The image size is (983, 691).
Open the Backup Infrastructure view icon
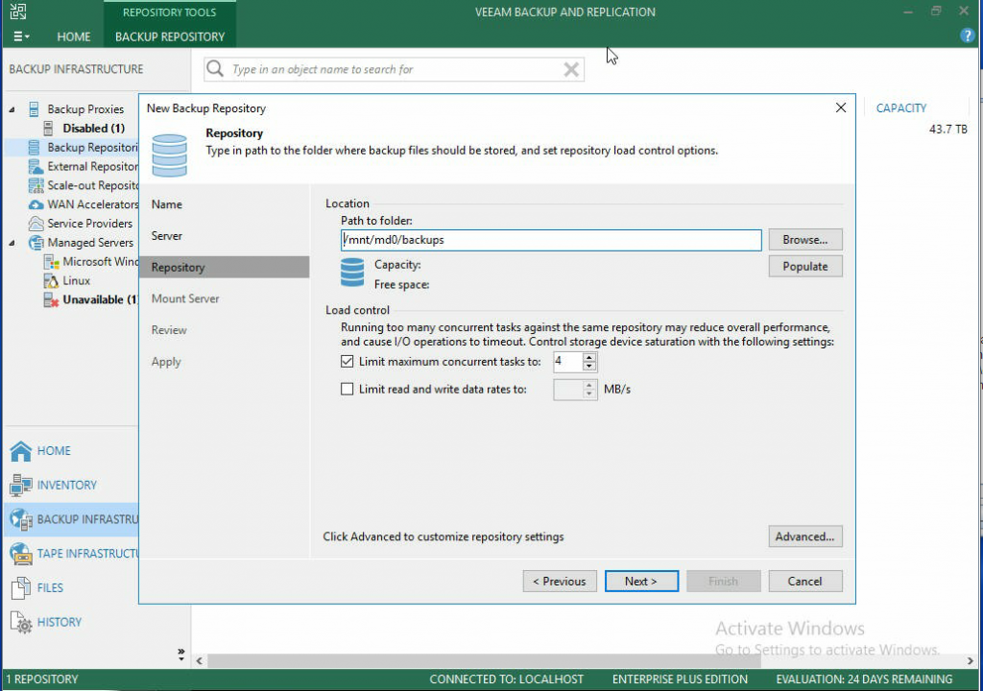click(21, 519)
